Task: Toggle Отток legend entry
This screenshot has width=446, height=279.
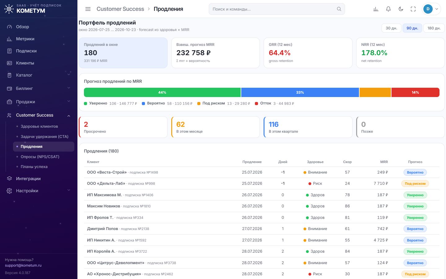Action: point(274,104)
